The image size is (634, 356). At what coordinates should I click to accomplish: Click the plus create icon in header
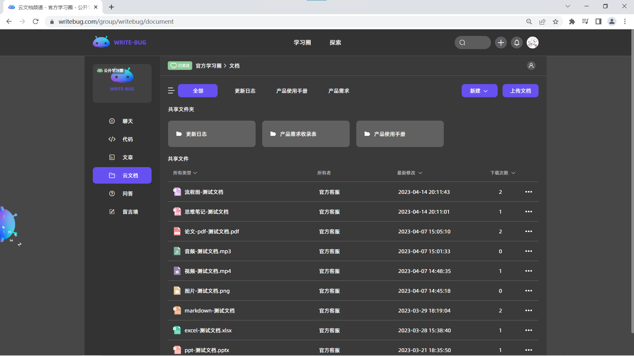pos(501,43)
